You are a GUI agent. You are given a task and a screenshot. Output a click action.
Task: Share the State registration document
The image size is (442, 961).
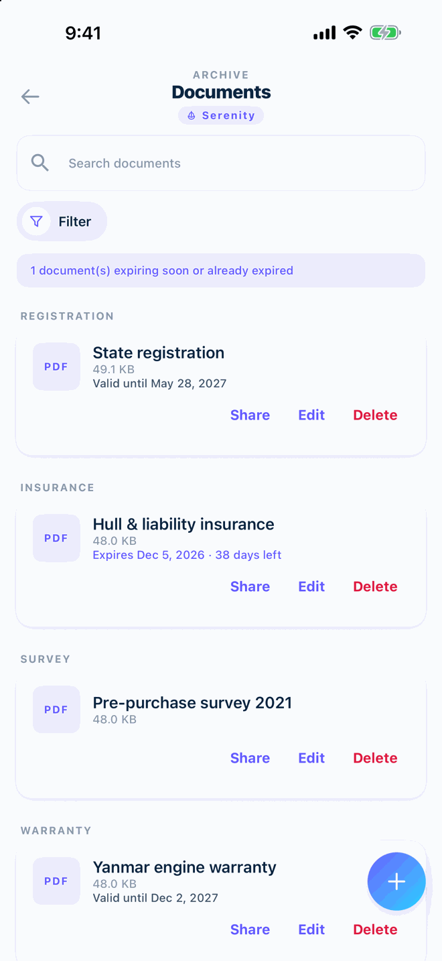(x=250, y=415)
